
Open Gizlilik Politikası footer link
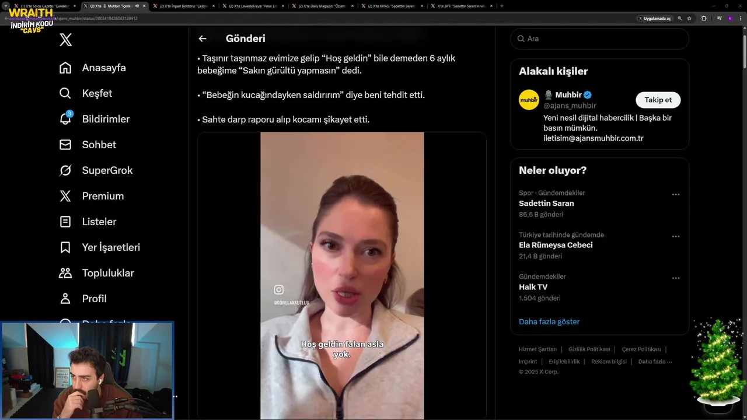coord(589,349)
